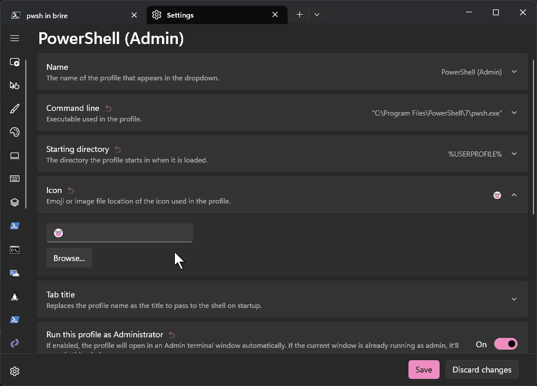The height and width of the screenshot is (386, 537).
Task: Open the hamburger navigation menu
Action: tap(15, 38)
